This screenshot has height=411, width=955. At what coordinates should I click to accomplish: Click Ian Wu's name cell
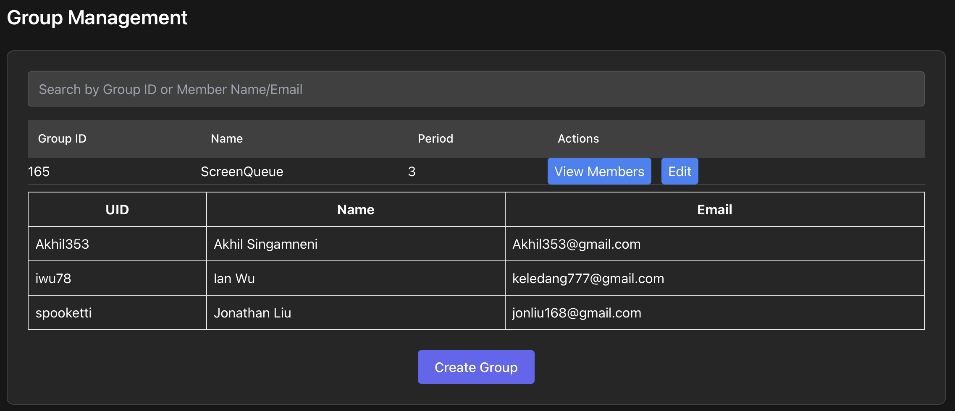[234, 278]
